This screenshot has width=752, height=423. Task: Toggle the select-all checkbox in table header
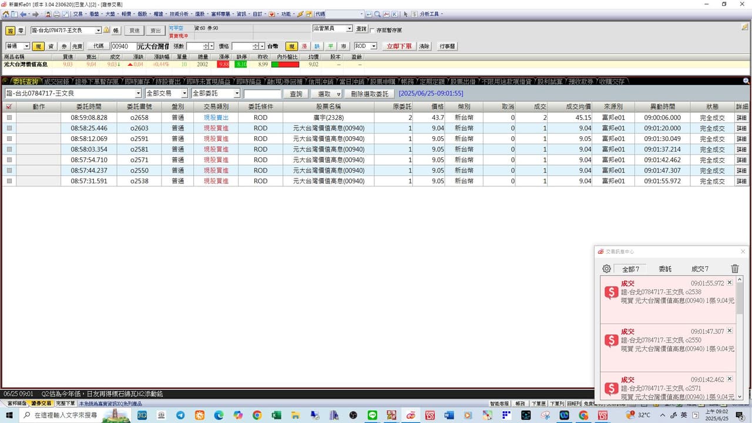tap(9, 107)
